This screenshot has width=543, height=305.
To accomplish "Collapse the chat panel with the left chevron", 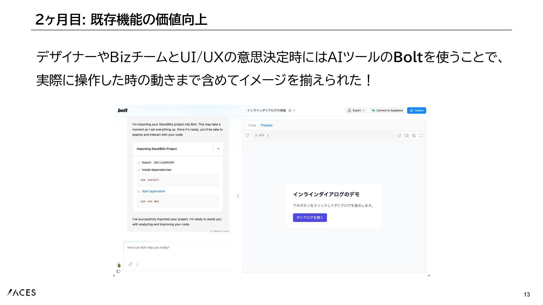I will point(238,196).
